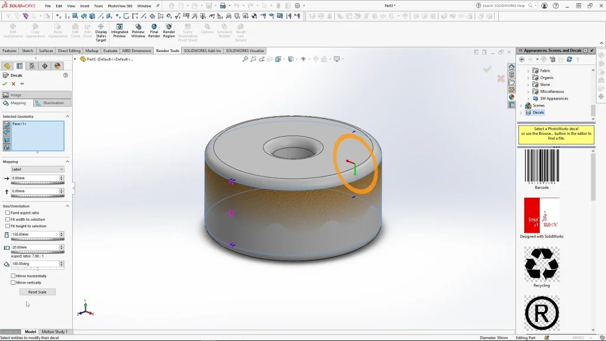Click the refresh icon in Appearances panel
606x341 pixels.
(569, 59)
